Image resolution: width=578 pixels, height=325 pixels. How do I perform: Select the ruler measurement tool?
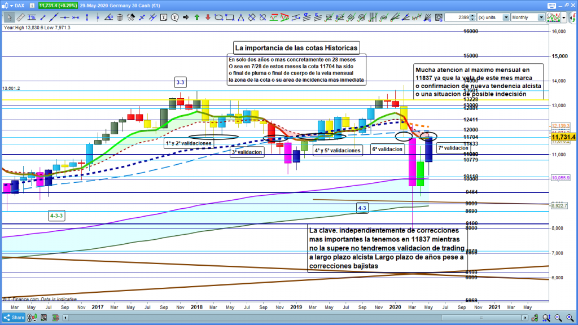click(21, 17)
